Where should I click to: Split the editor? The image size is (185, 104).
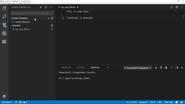coord(177,7)
